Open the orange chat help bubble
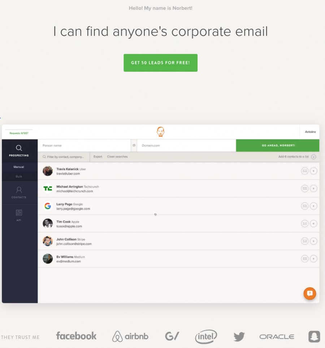 [x=310, y=293]
